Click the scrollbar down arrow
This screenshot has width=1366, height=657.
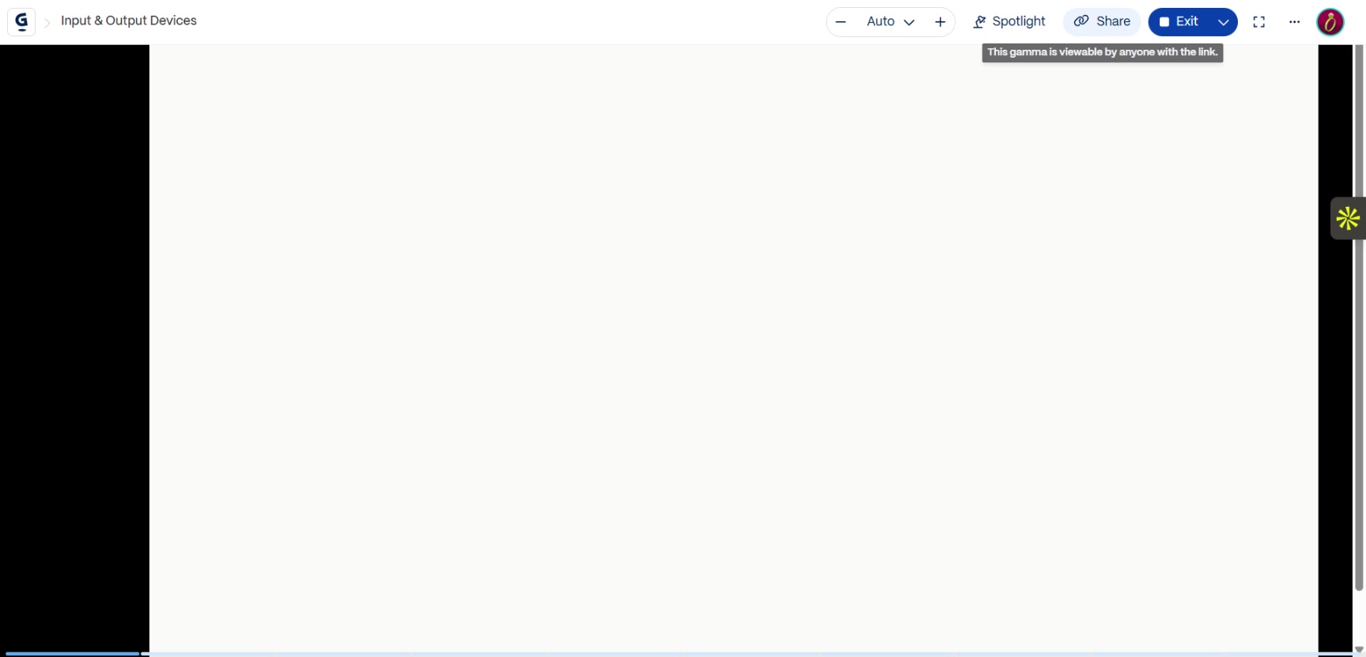pos(1360,650)
